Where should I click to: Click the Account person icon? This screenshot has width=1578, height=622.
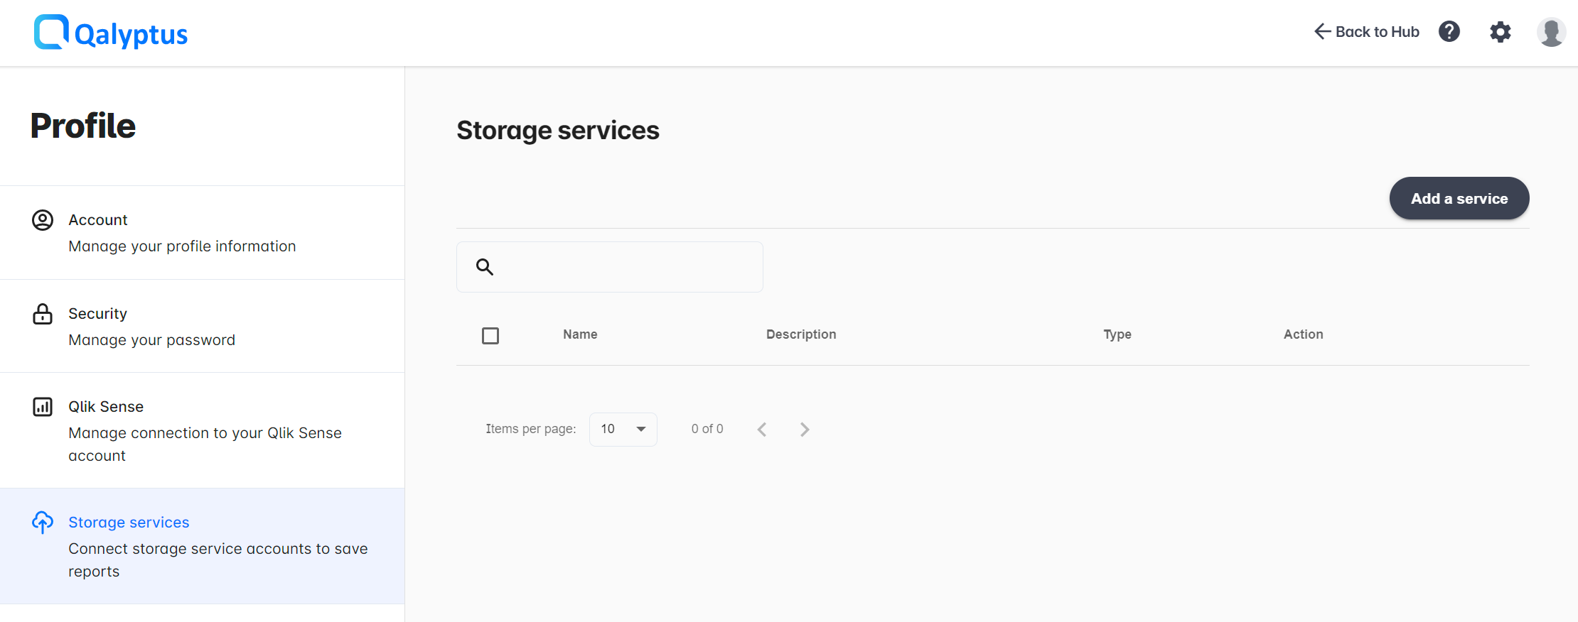[x=43, y=220]
